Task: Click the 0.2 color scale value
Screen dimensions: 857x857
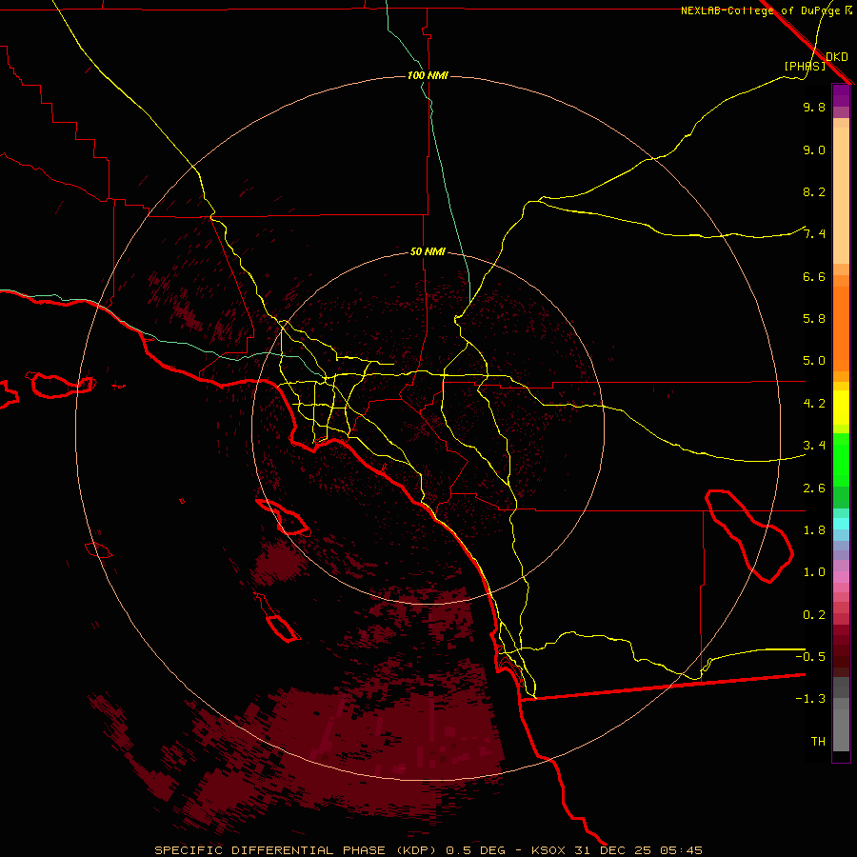Action: tap(814, 615)
